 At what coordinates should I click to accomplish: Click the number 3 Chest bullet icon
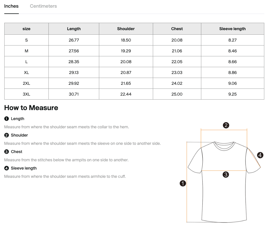(x=7, y=152)
